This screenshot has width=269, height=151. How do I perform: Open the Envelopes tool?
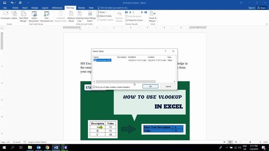point(5,16)
